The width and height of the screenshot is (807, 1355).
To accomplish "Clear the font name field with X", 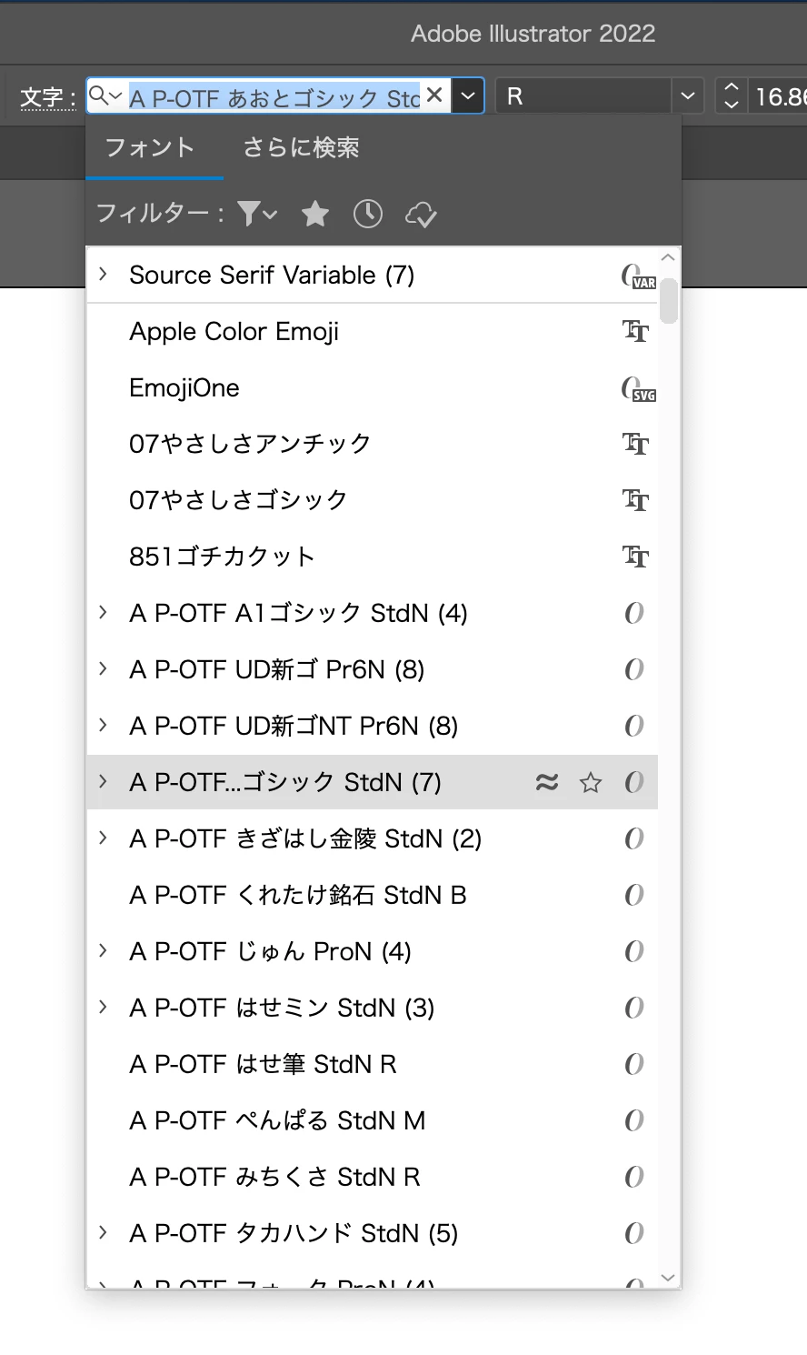I will tap(434, 95).
